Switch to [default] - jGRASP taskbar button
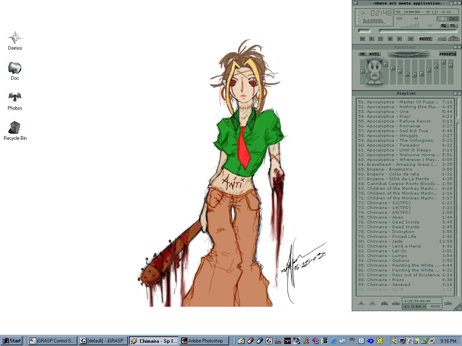Screen dimensions: 462x346 103,341
